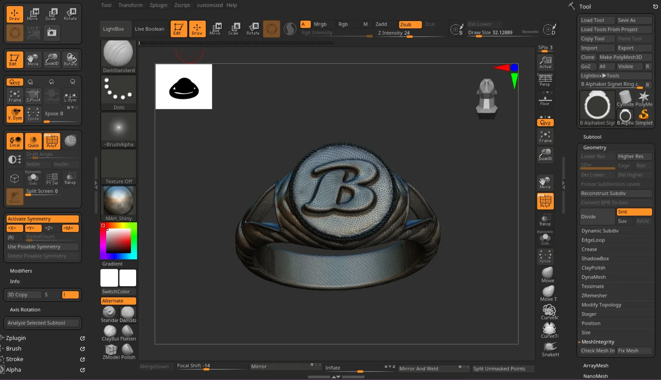Screen dimensions: 661x380
Task: Click the ring silhouette reference thumbnail
Action: (184, 86)
